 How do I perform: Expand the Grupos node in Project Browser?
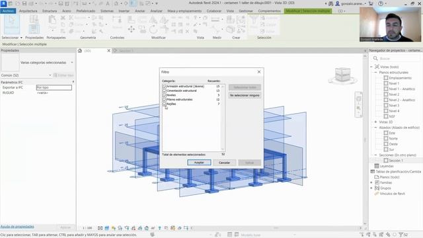pyautogui.click(x=371, y=188)
